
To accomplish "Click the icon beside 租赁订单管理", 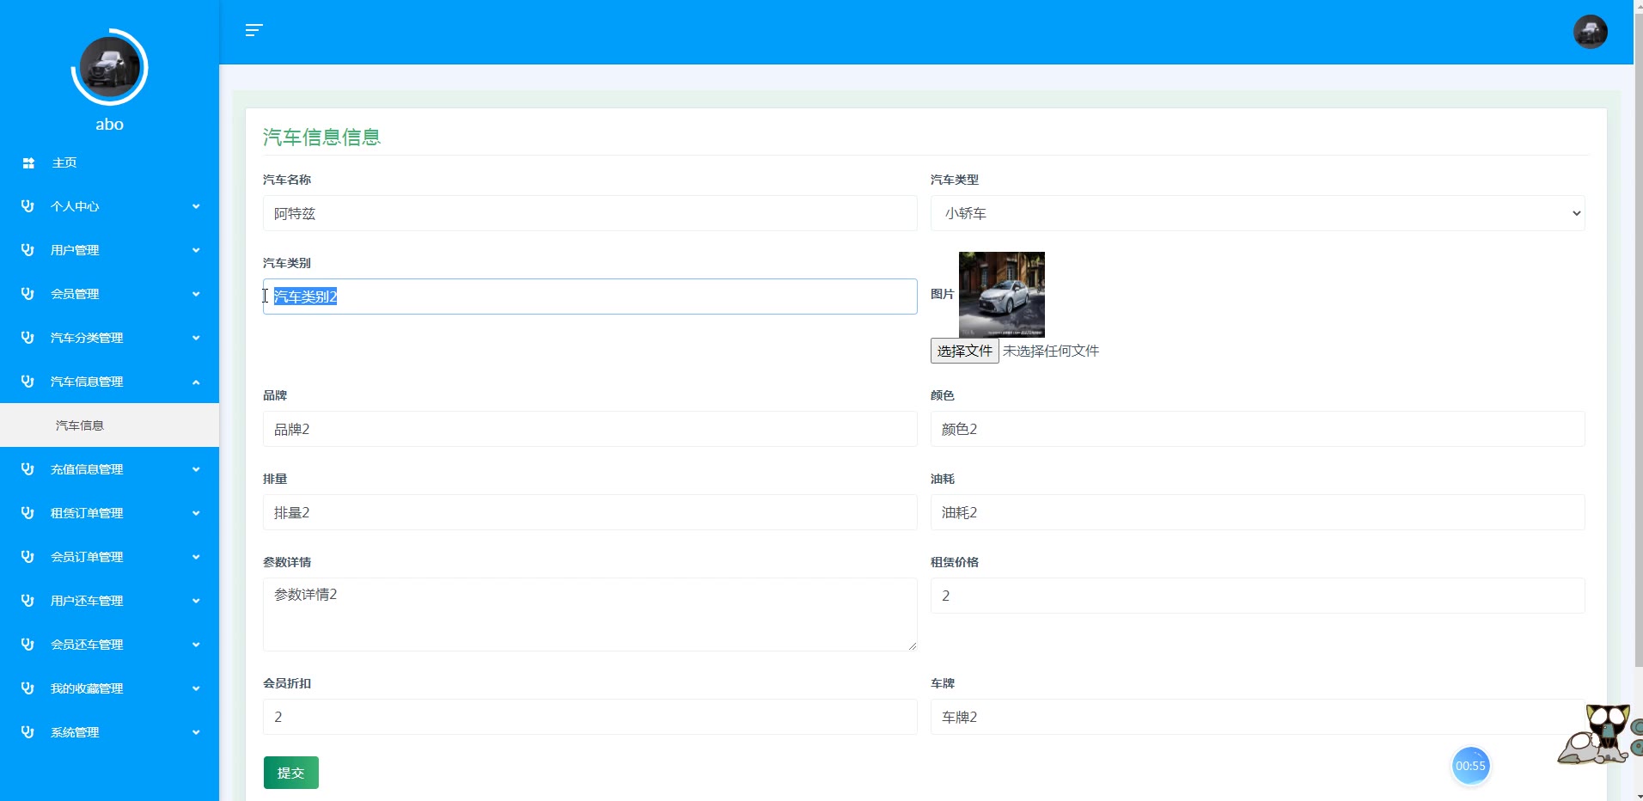I will click(x=27, y=513).
